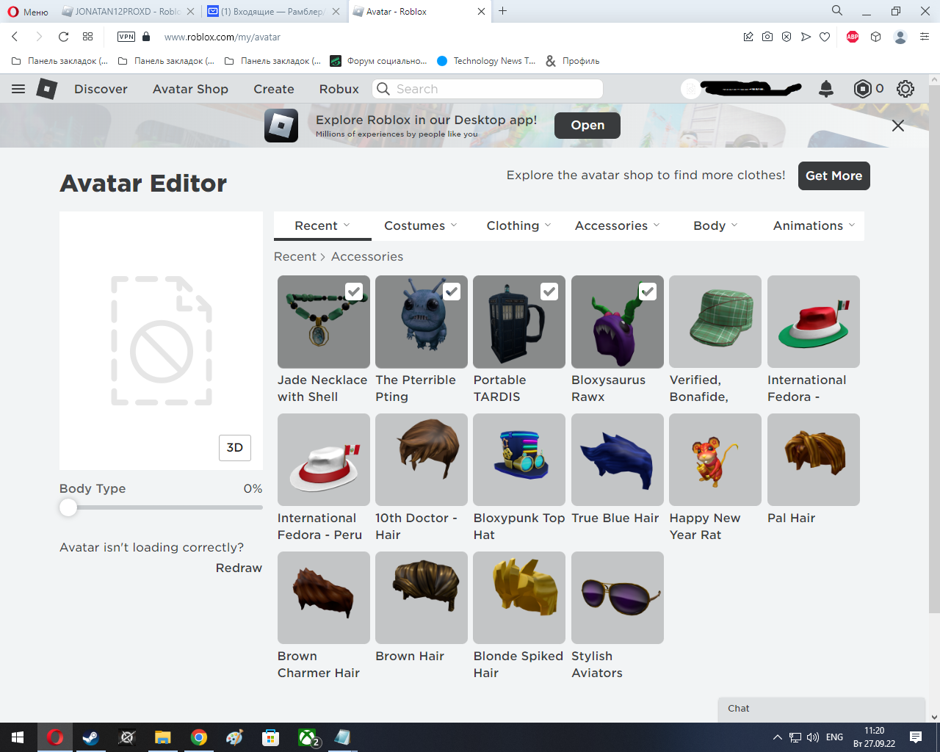
Task: Toggle the VPN badge in address bar
Action: tap(126, 37)
